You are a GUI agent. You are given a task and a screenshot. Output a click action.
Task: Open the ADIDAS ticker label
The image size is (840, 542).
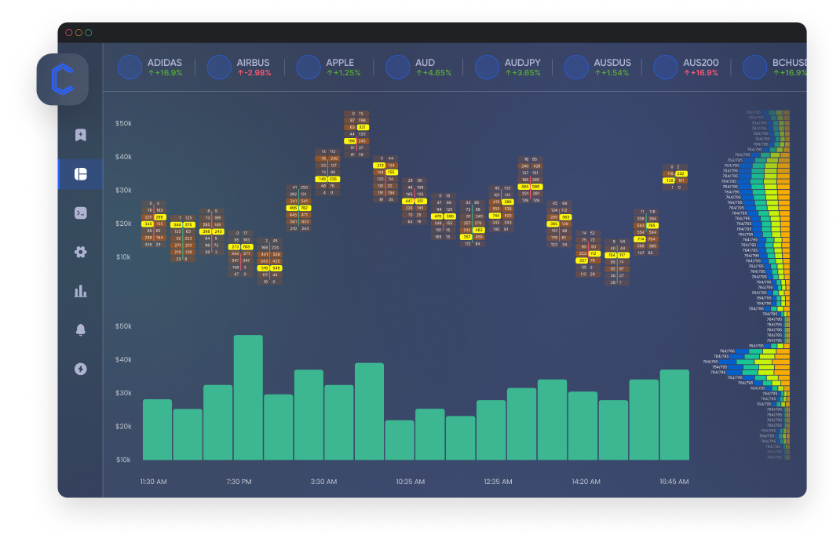(164, 63)
